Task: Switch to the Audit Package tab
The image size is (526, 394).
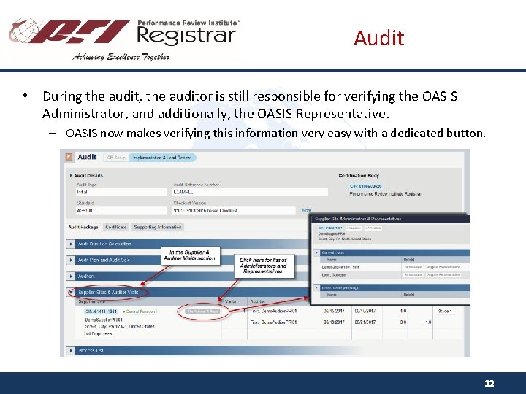Action: point(83,227)
